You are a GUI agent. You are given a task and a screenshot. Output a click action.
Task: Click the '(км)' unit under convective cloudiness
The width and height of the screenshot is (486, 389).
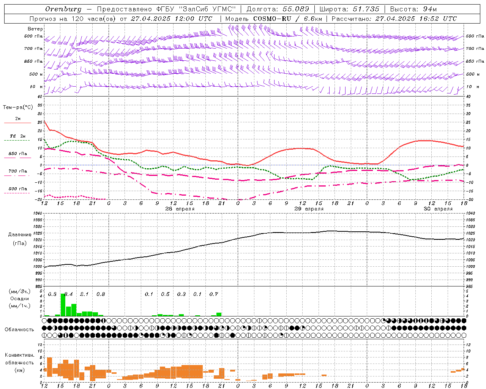tap(19, 370)
